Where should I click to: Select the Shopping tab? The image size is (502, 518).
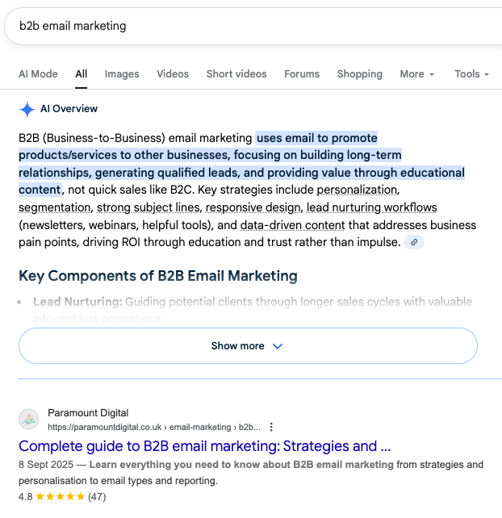pos(360,73)
